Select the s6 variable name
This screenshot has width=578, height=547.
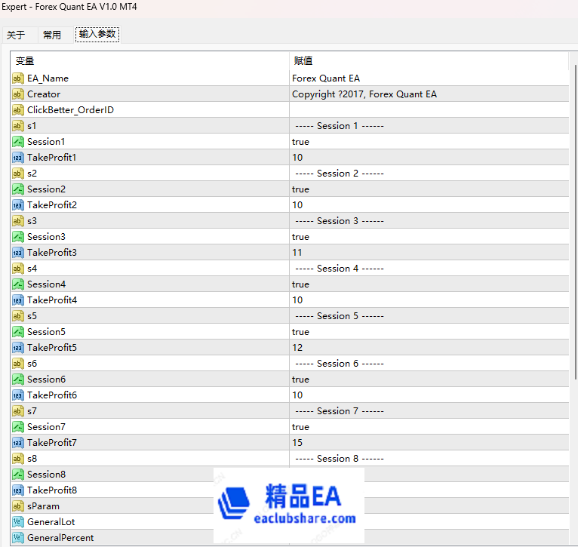click(32, 364)
